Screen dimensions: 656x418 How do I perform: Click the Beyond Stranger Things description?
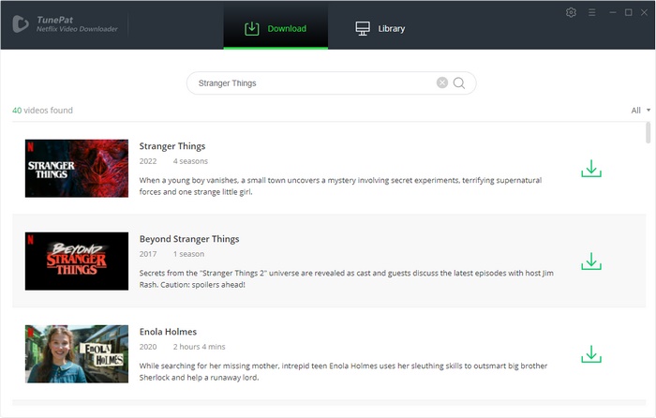click(347, 278)
